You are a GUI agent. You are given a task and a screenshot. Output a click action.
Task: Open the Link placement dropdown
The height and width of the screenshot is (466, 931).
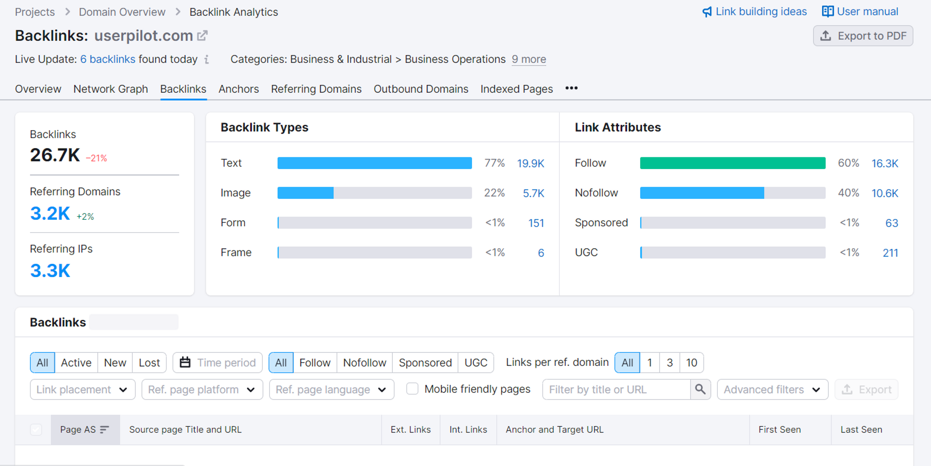point(83,389)
